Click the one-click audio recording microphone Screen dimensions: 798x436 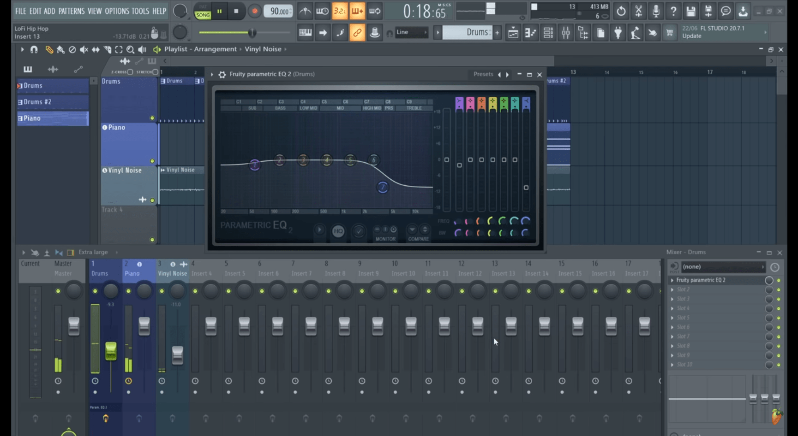656,11
